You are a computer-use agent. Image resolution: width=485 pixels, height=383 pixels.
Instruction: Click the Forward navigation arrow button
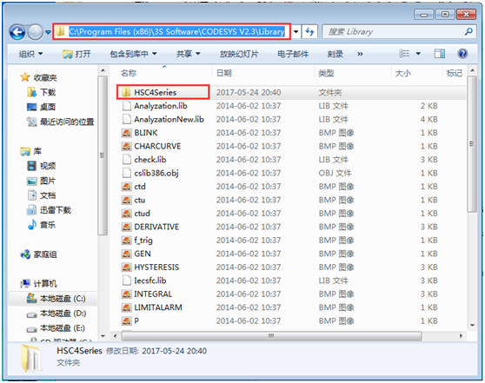[x=35, y=32]
